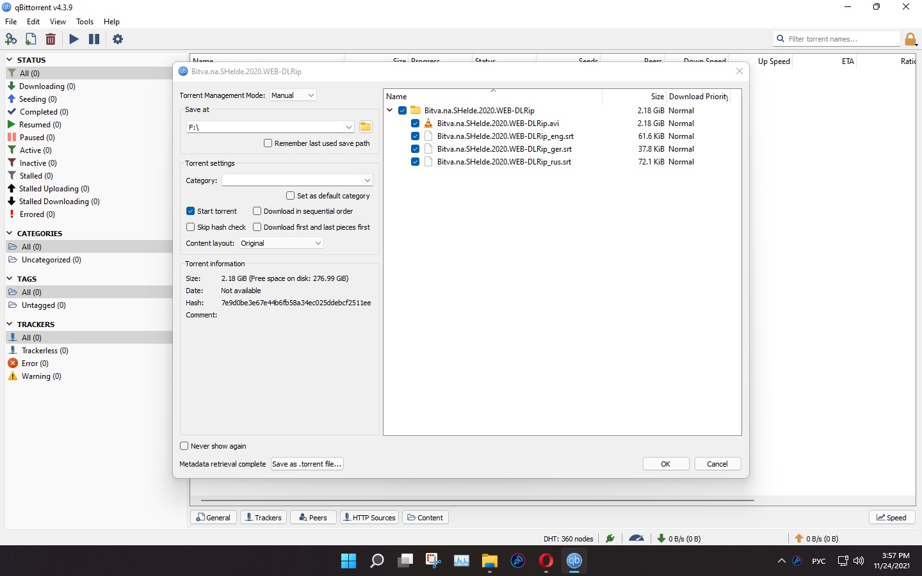Viewport: 922px width, 576px height.
Task: Switch to the Content tab
Action: tap(425, 517)
